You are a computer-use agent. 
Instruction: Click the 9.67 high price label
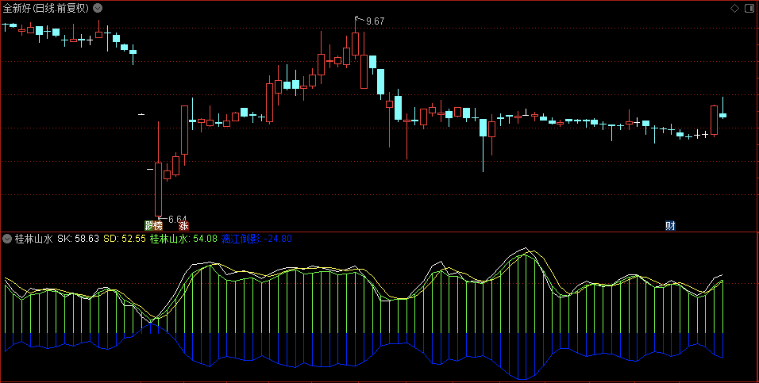(376, 21)
